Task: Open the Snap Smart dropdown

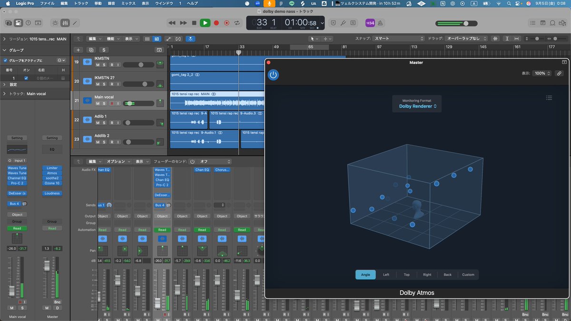Action: tap(399, 39)
